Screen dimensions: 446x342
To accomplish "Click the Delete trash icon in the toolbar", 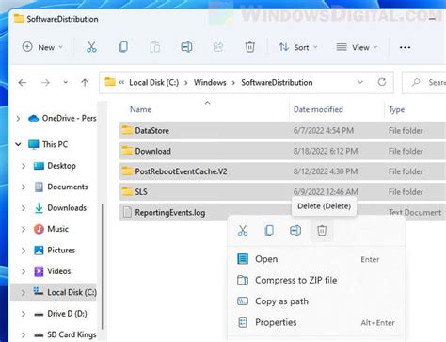I will coord(249,47).
